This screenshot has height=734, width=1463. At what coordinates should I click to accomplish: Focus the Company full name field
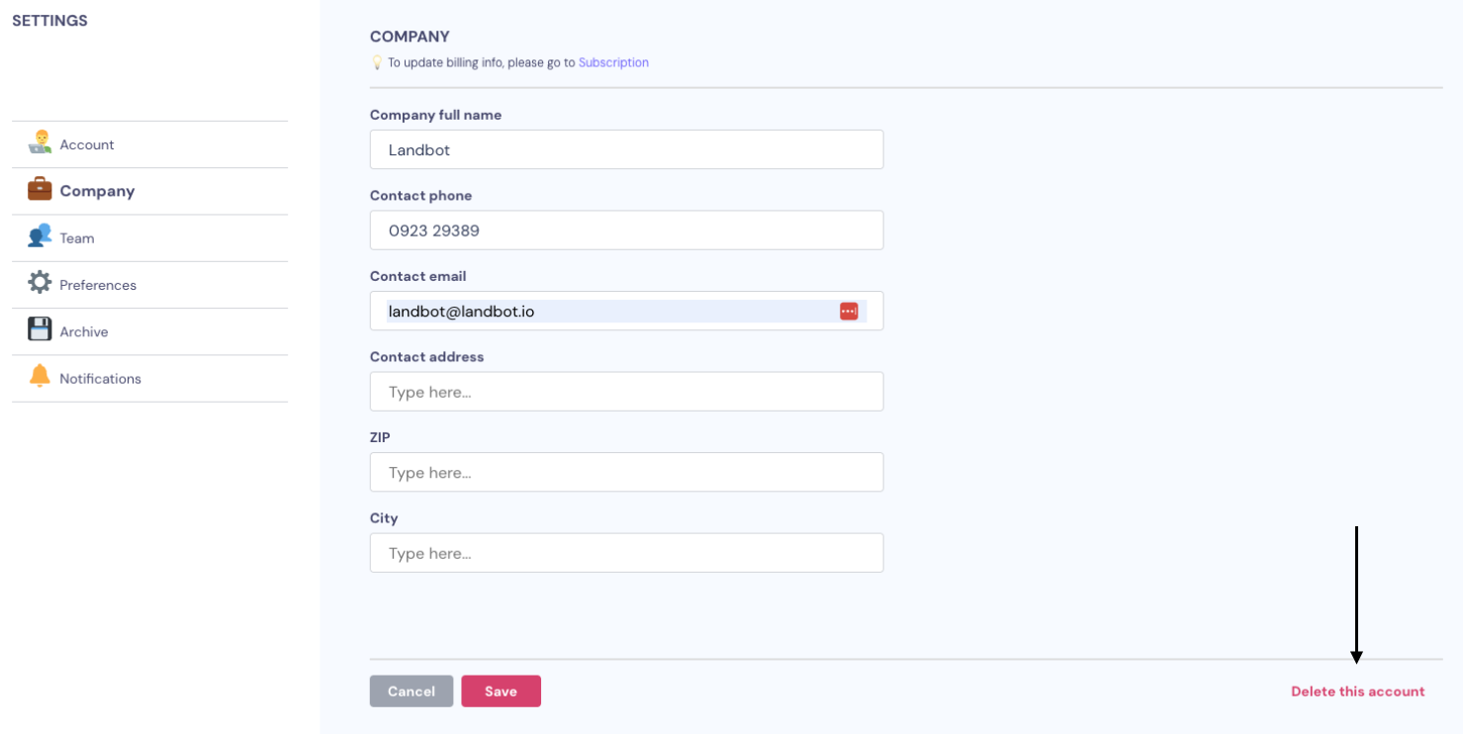626,149
